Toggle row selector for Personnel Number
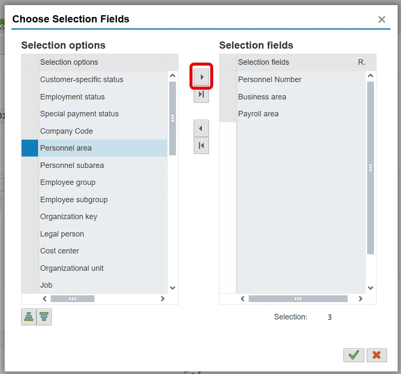This screenshot has height=374, width=401. click(228, 80)
